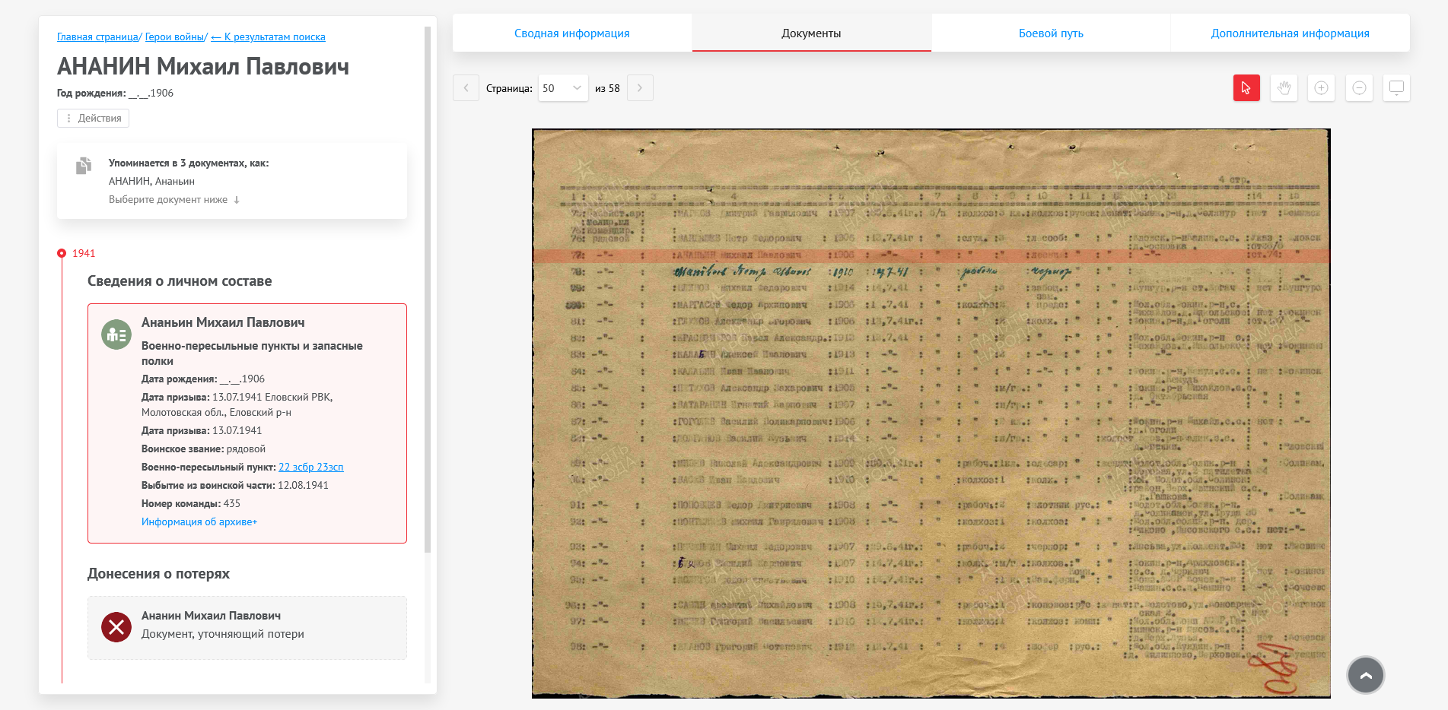Expand Информация об архиве details

[199, 522]
